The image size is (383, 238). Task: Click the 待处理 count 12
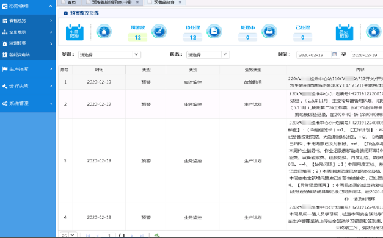[192, 38]
